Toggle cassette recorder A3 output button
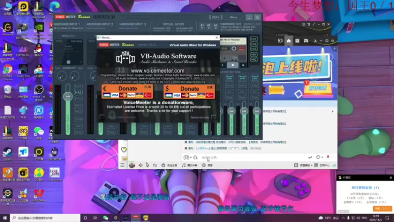This screenshot has width=394, height=222. [x=254, y=48]
